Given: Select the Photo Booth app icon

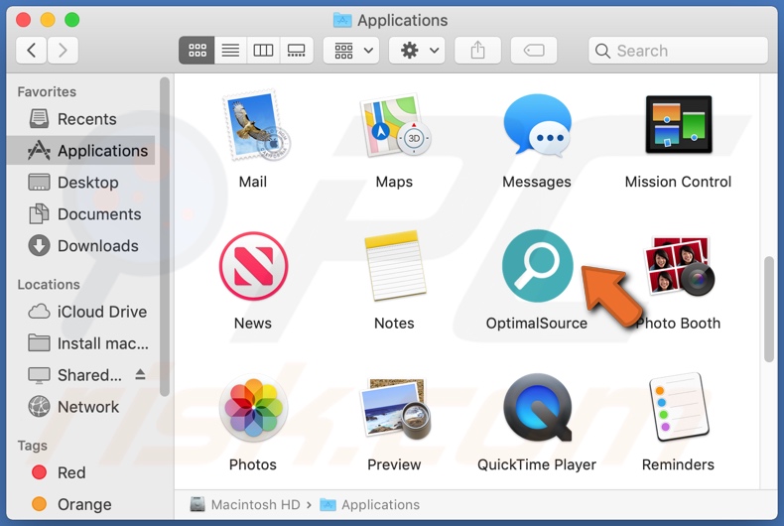Looking at the screenshot, I should (x=679, y=267).
